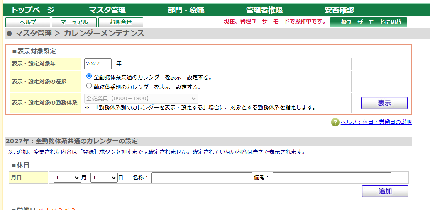The width and height of the screenshot is (430, 210).
Task: Select 全勤務体系共通のカレンダー radio option
Action: coord(89,76)
